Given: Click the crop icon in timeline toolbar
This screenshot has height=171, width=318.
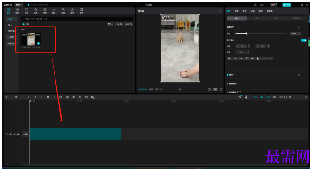Looking at the screenshot, I should coord(86,97).
